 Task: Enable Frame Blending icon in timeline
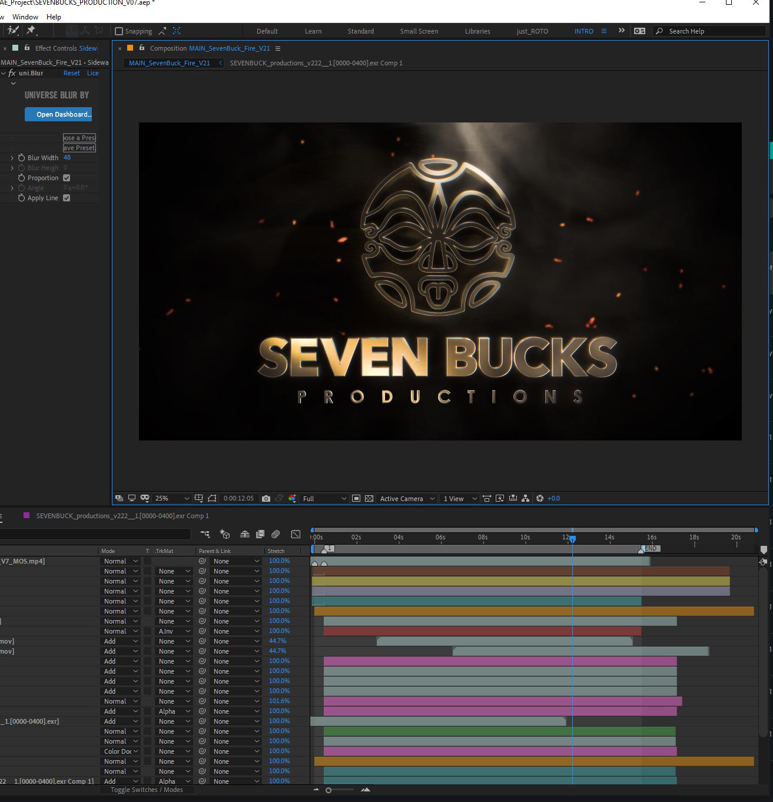coord(260,534)
